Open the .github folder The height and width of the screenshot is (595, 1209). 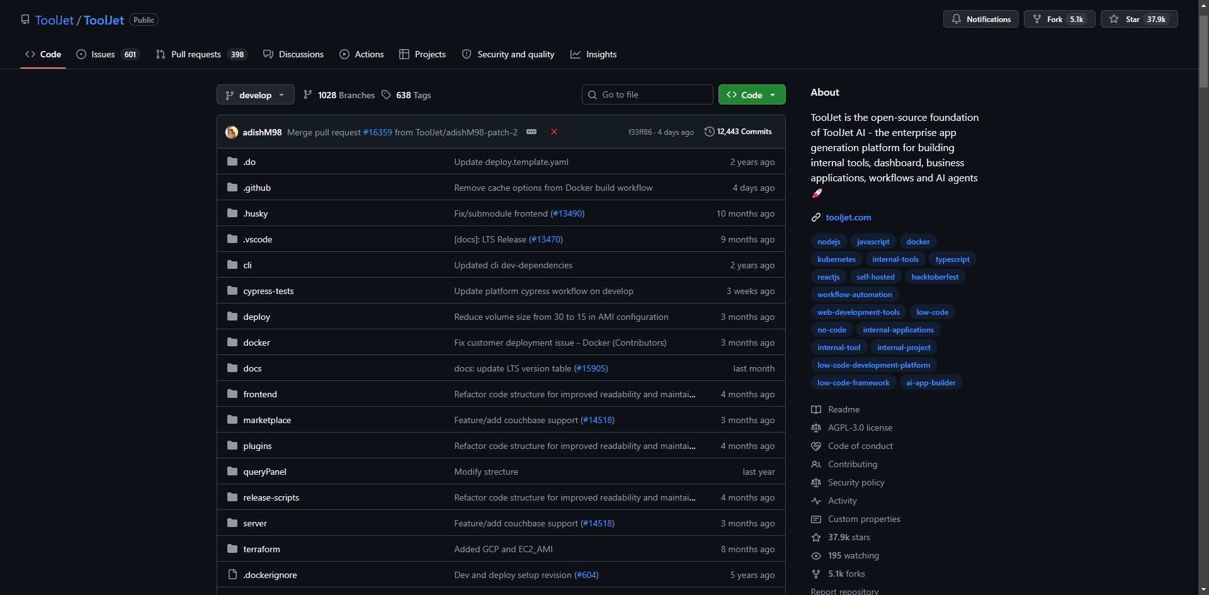point(257,188)
